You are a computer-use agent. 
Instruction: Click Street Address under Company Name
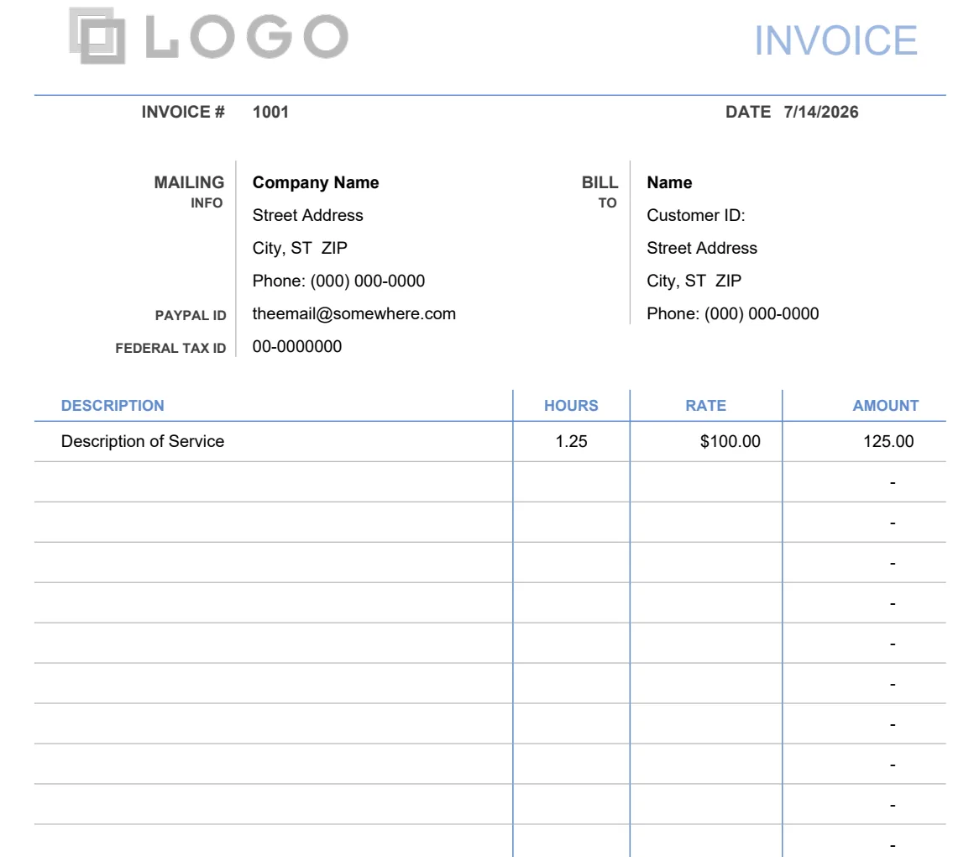tap(307, 215)
